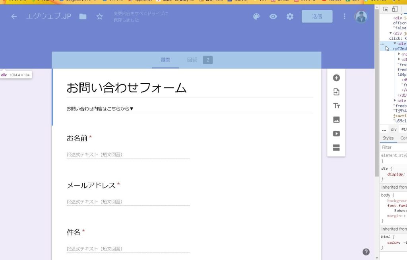Screen dimensions: 407x260
Task: Insert an image using the image icon
Action: click(x=336, y=120)
